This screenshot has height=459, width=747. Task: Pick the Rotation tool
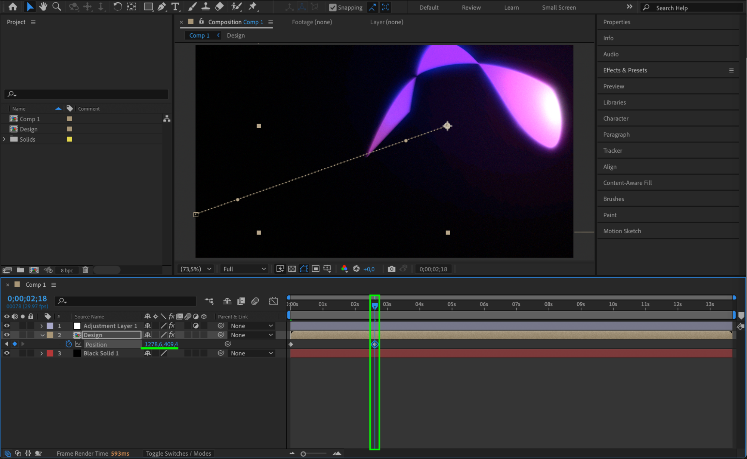click(117, 7)
